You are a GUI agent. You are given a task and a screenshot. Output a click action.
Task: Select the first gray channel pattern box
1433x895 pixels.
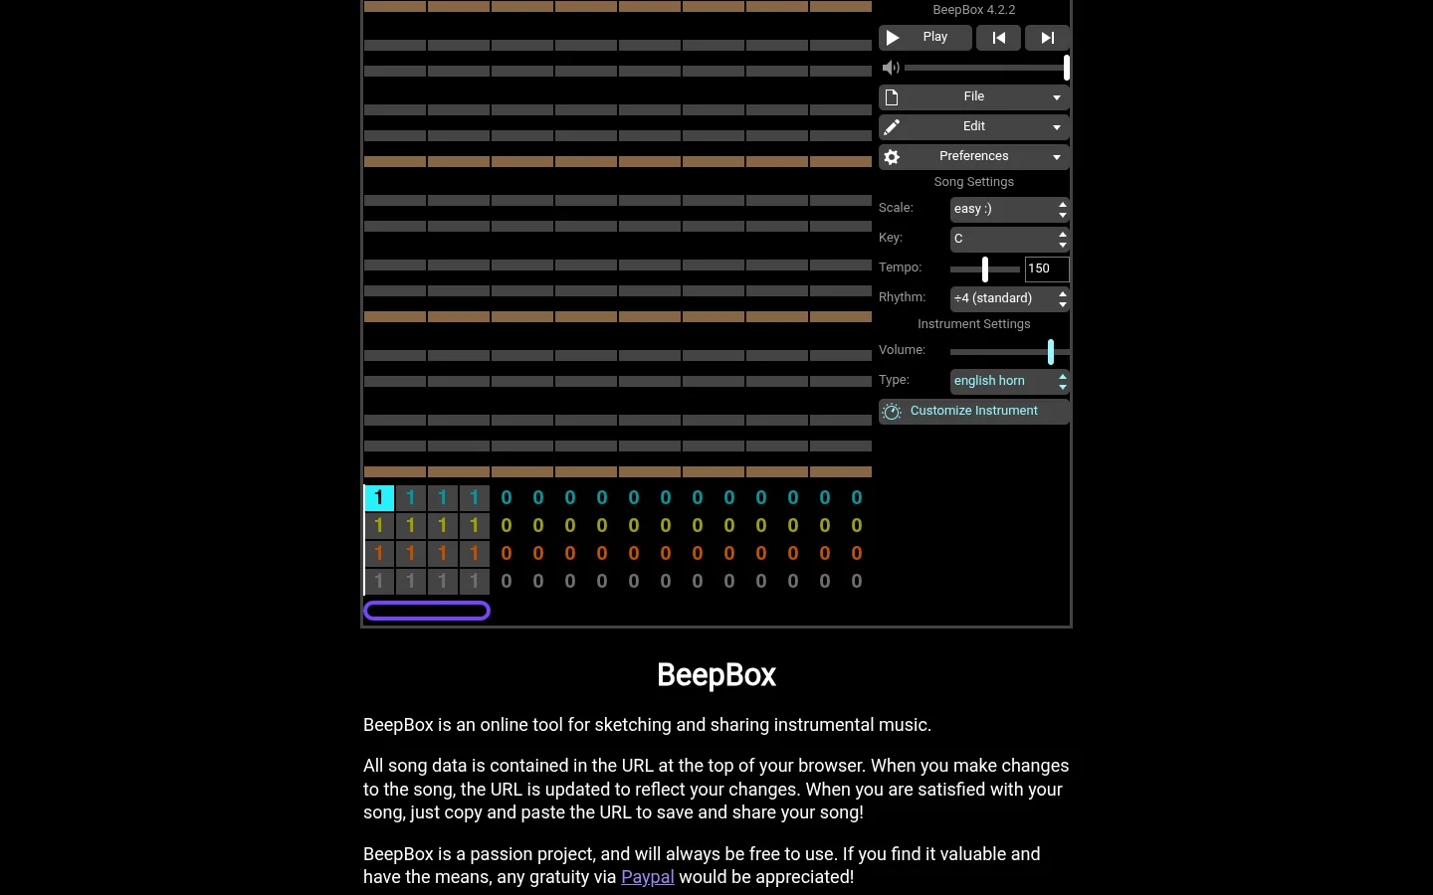[379, 581]
